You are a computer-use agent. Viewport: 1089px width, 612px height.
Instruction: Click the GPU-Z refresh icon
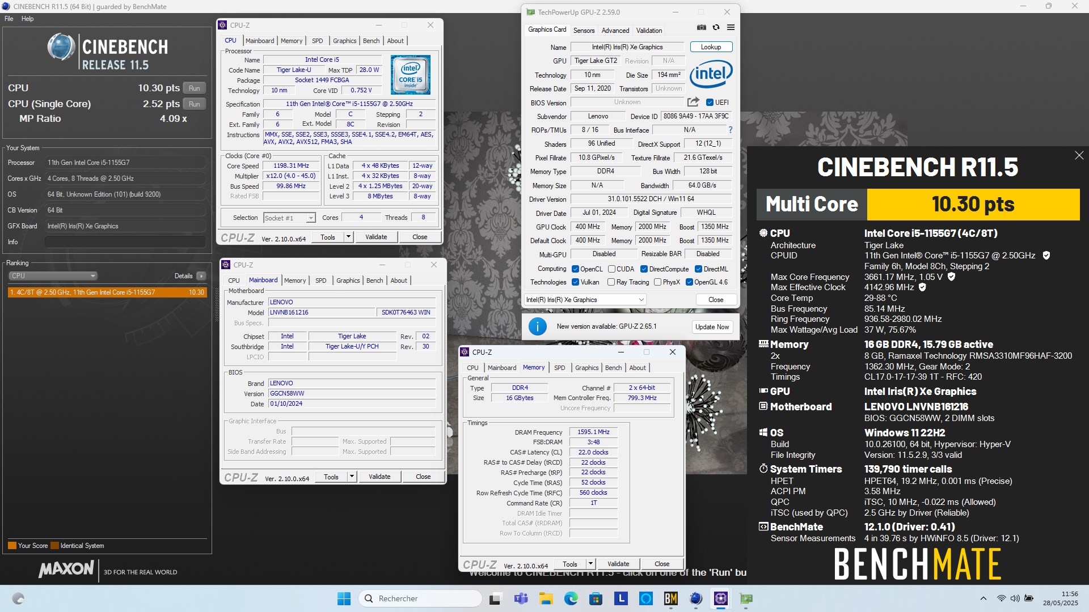(x=716, y=28)
